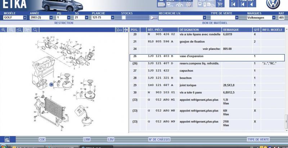
Task: Click the Volkswagen logo
Action: click(273, 4)
